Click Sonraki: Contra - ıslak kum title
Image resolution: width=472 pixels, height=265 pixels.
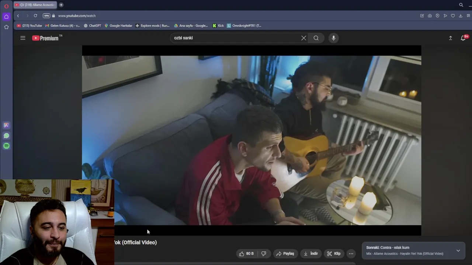[388, 248]
